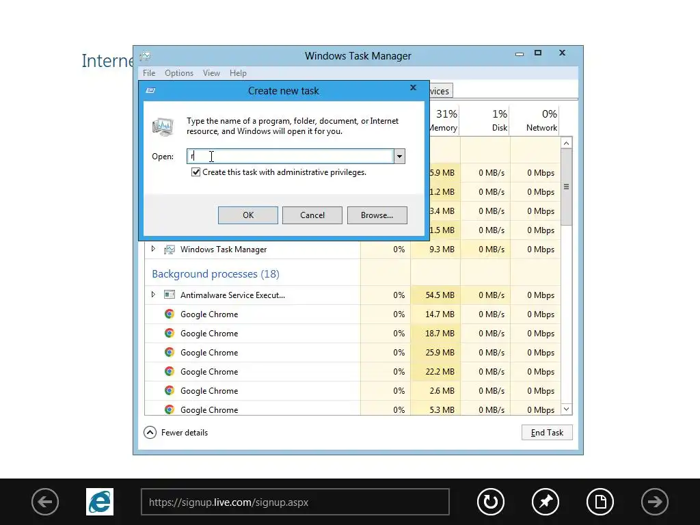Switch to the partially hidden Services tab
Screen dimensions: 700x525
click(441, 91)
